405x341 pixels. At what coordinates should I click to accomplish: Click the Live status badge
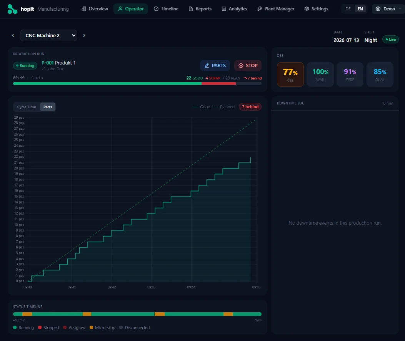click(390, 40)
